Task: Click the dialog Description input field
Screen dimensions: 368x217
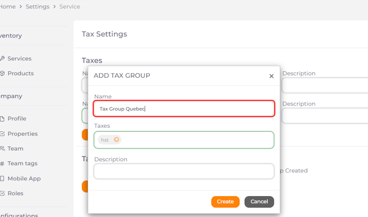Action: click(x=184, y=171)
